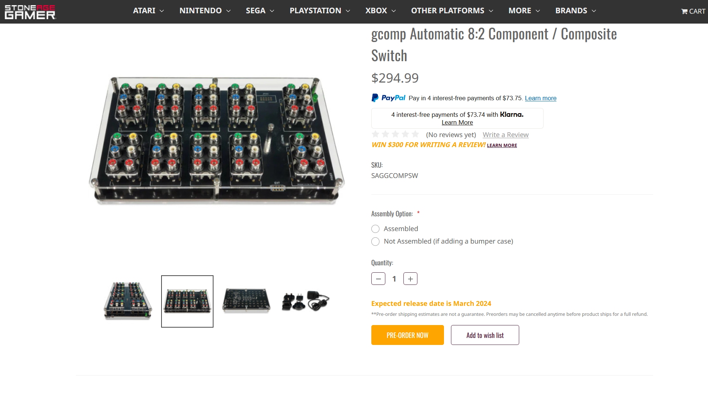This screenshot has height=398, width=708.
Task: Decrease quantity with the minus button
Action: coord(378,279)
